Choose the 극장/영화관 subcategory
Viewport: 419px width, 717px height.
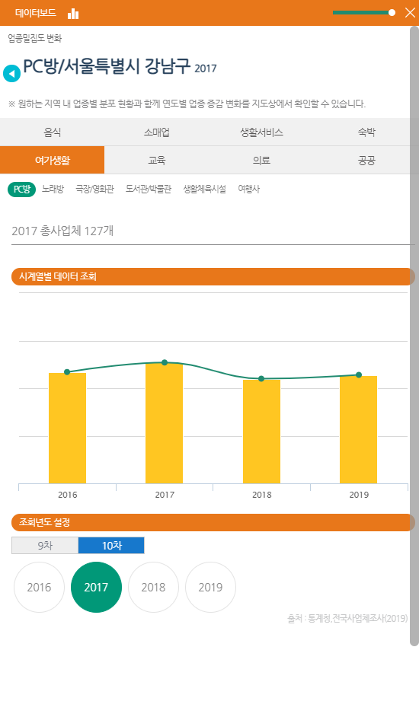pos(94,189)
